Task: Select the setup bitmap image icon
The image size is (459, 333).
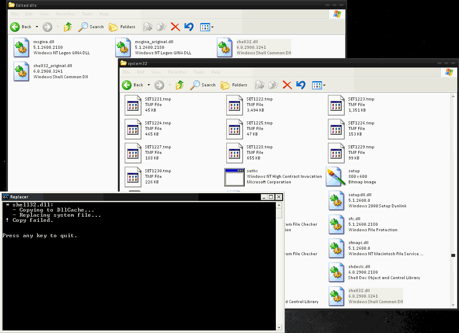Action: (336, 177)
